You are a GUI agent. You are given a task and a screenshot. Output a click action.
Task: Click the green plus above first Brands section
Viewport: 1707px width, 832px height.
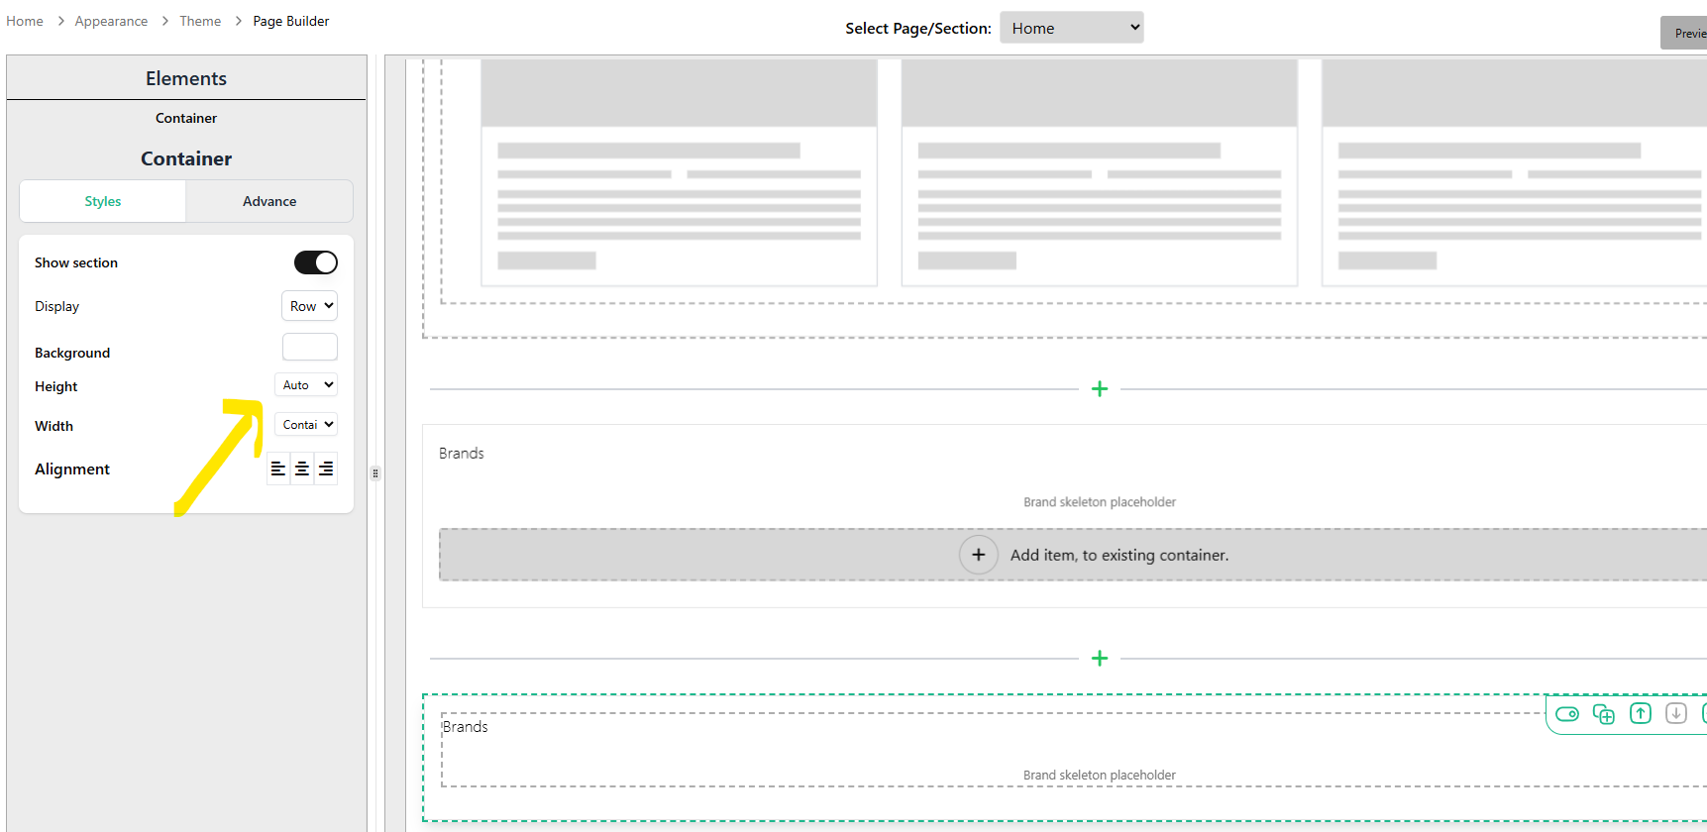[x=1099, y=389]
